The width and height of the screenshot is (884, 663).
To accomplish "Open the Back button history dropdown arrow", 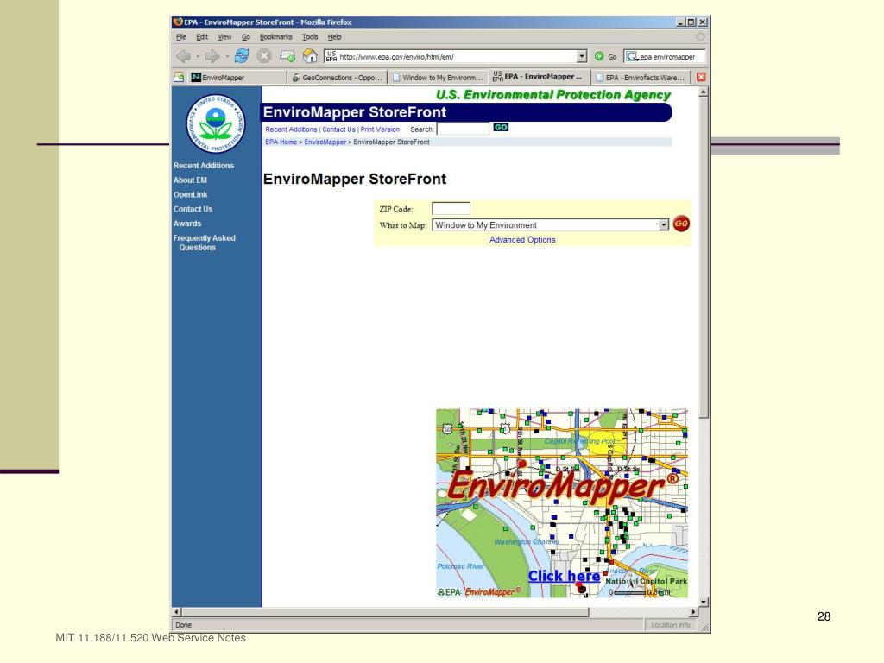I will [198, 56].
